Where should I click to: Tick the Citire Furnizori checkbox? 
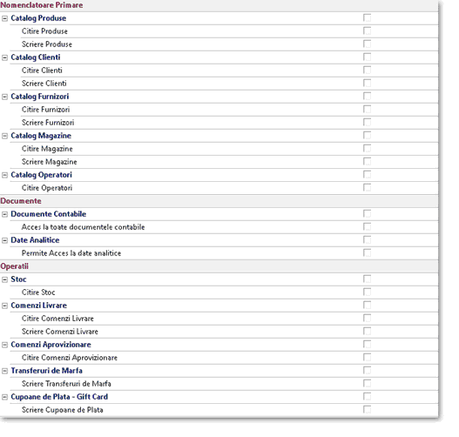tap(367, 109)
